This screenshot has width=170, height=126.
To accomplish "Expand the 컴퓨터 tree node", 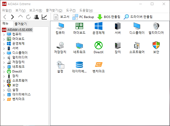I will pyautogui.click(x=4, y=35).
